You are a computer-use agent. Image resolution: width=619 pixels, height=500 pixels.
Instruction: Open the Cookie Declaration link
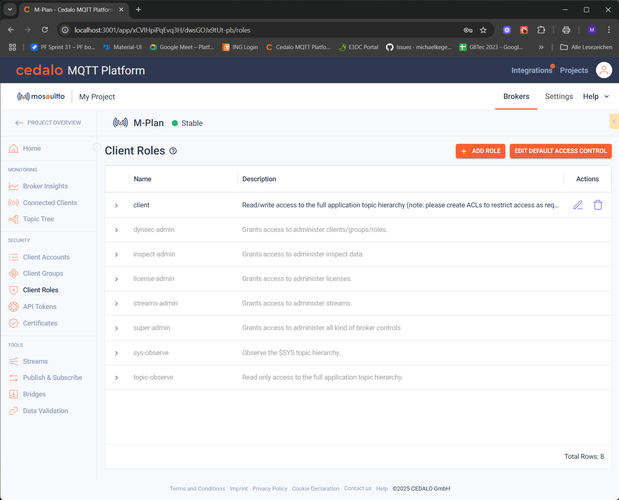pos(316,489)
